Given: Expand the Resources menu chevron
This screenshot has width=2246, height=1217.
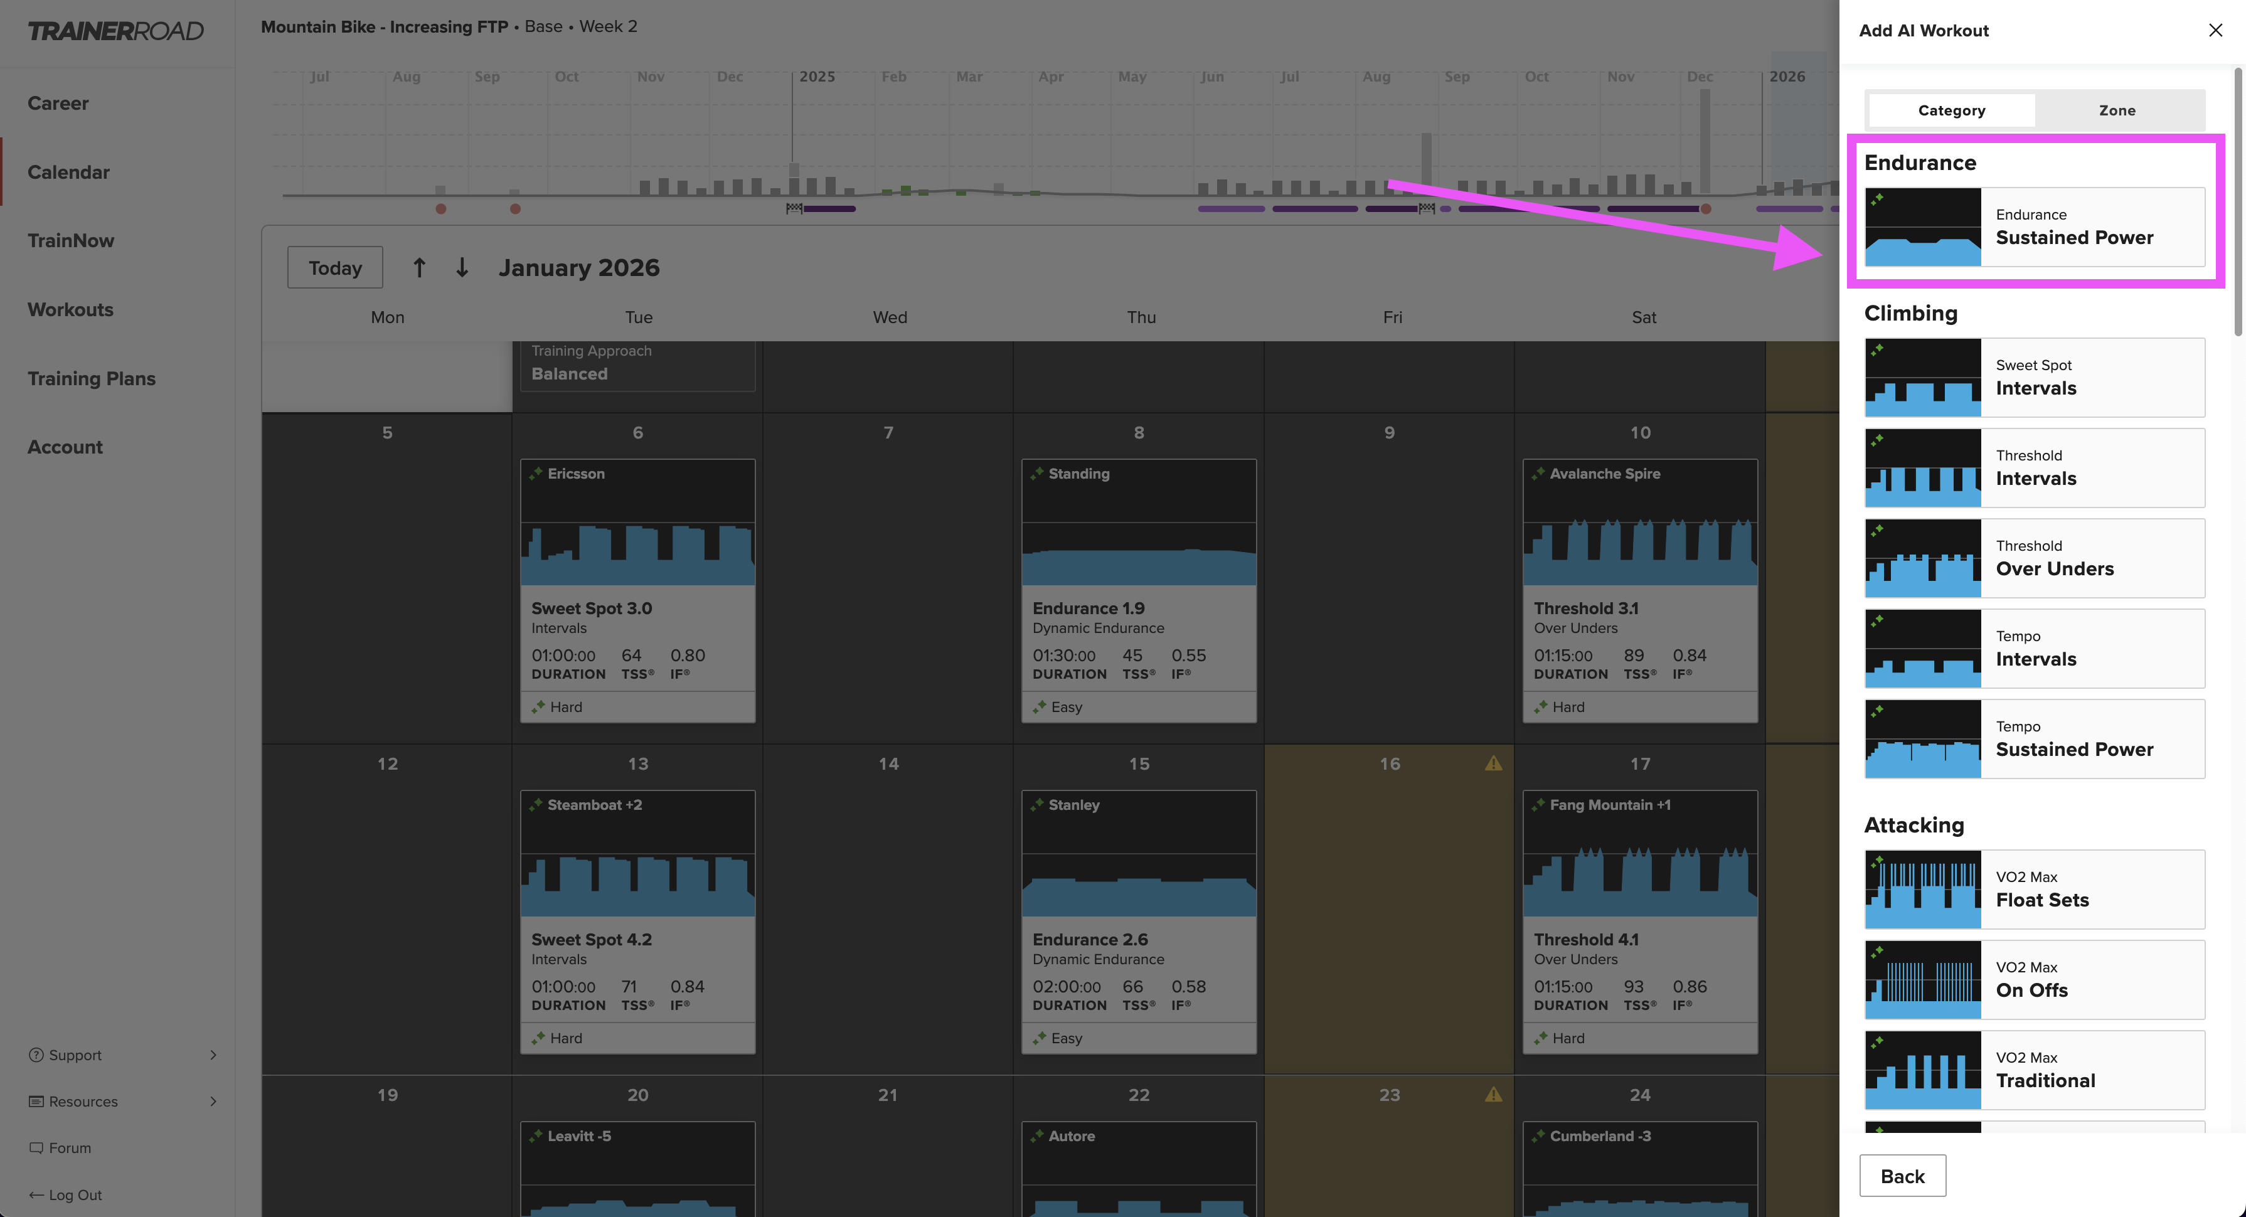Looking at the screenshot, I should tap(213, 1101).
